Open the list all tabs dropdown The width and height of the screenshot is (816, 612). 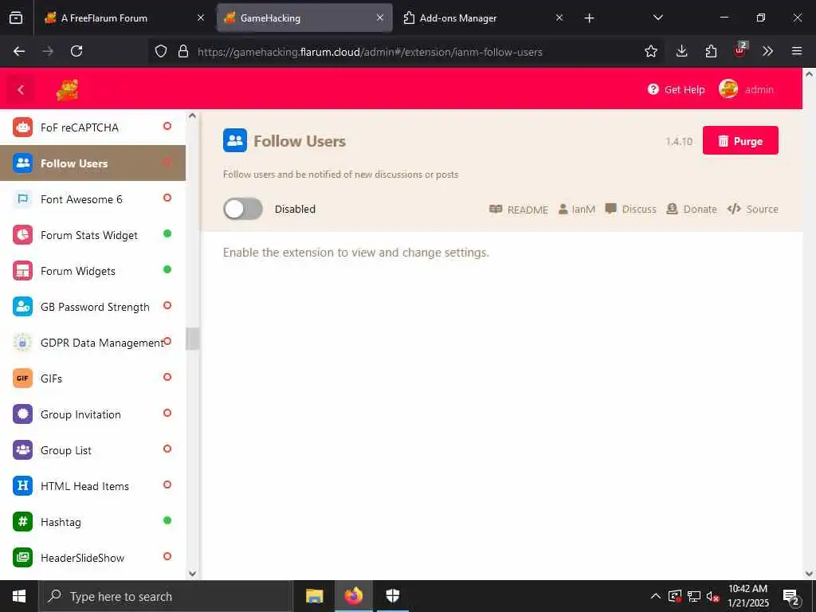[657, 18]
